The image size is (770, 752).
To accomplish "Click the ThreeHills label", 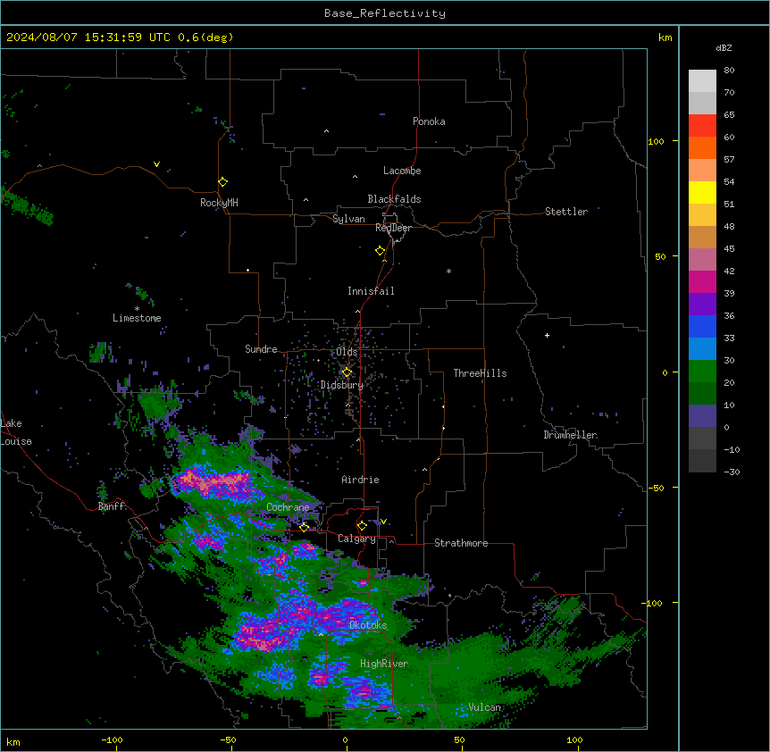I will tap(480, 373).
